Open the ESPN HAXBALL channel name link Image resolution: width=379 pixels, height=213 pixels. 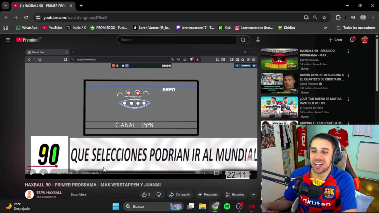(x=49, y=193)
